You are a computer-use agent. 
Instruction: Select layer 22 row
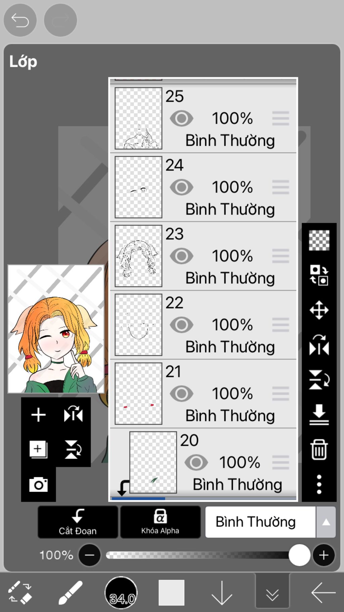click(203, 325)
